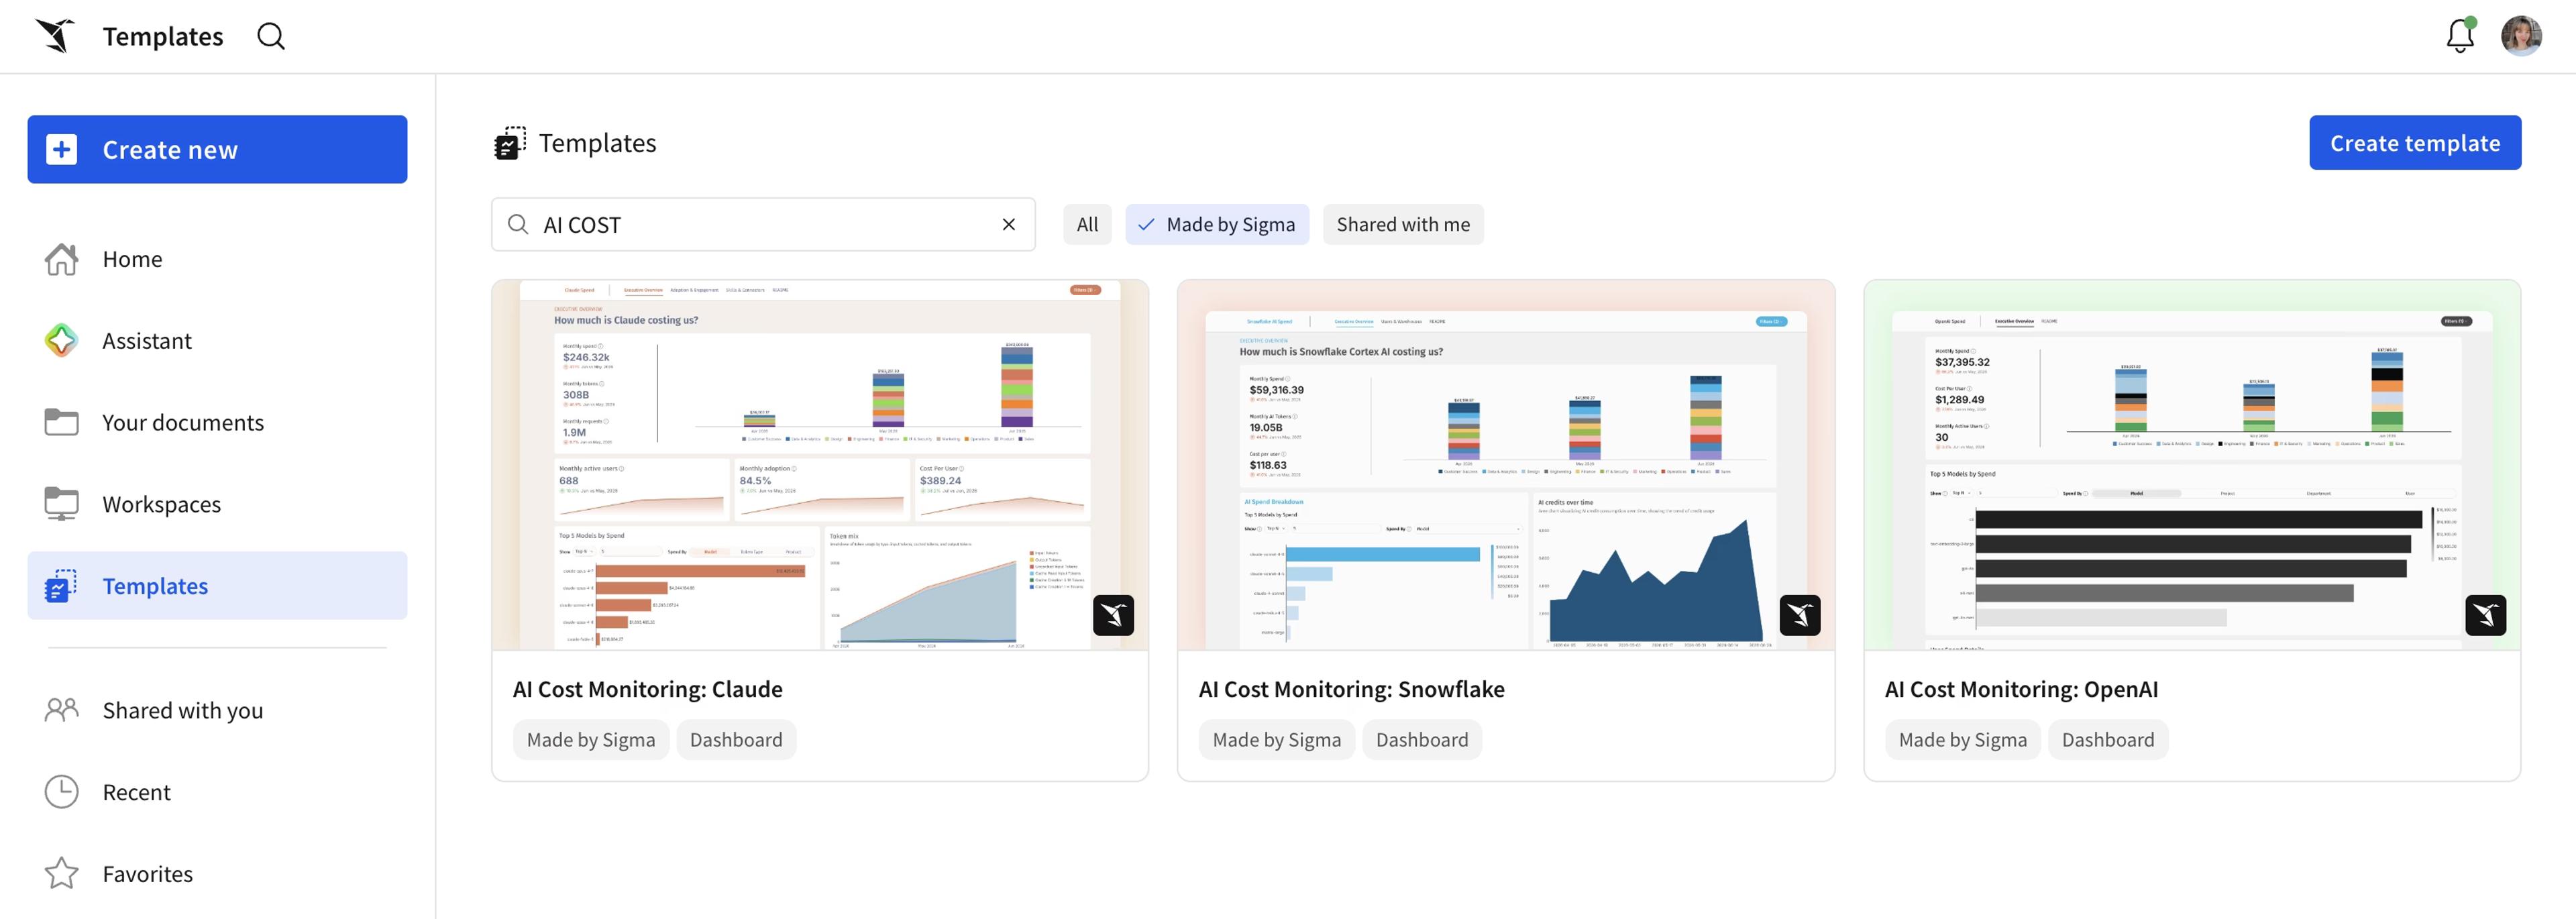This screenshot has height=919, width=2576.
Task: Click Create template button
Action: [2415, 143]
